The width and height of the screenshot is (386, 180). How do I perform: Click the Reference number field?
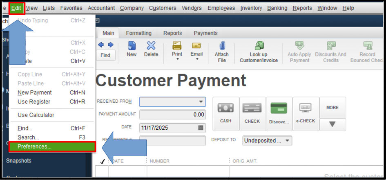click(x=172, y=141)
